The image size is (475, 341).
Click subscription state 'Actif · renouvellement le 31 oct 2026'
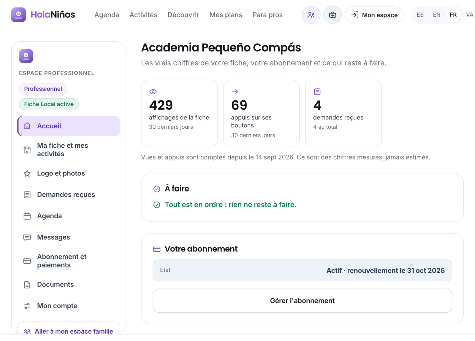coord(385,270)
